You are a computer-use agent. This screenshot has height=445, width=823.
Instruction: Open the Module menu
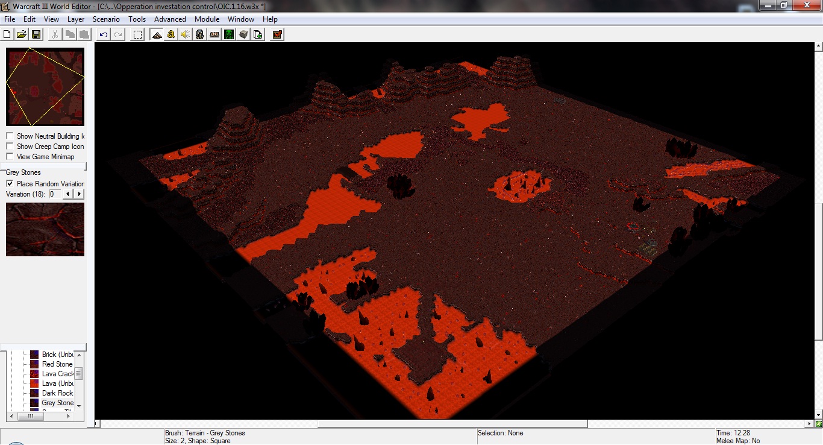tap(207, 19)
